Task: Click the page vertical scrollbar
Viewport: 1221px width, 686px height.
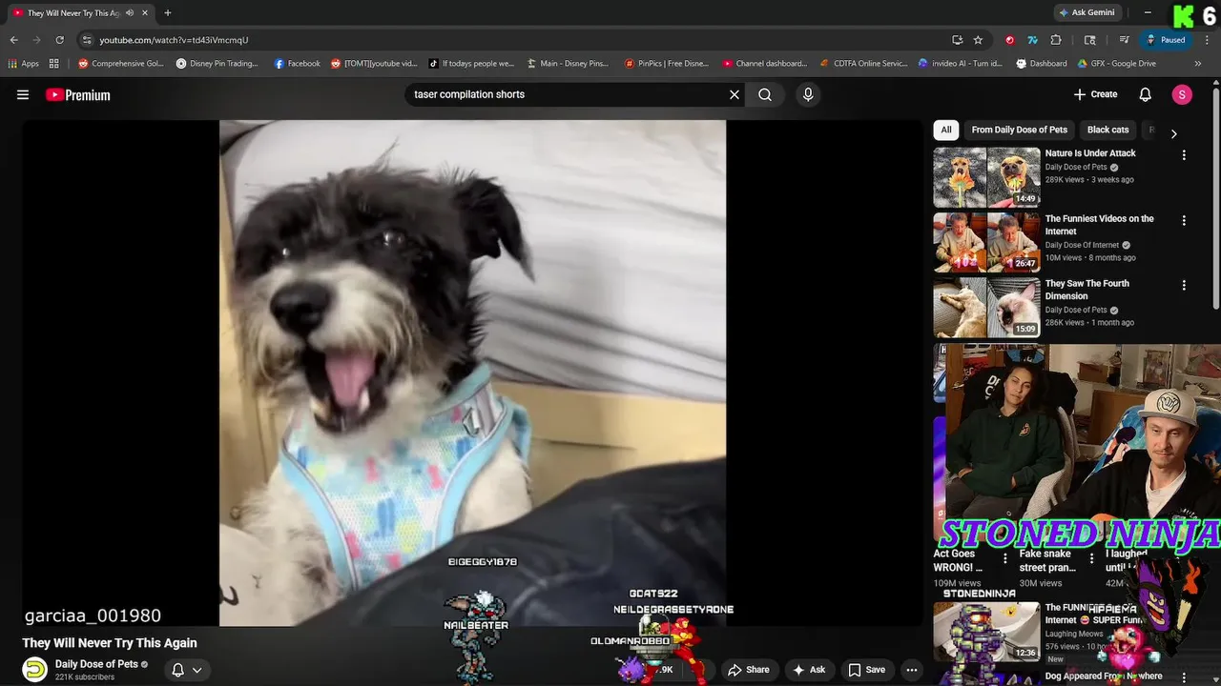Action: (1216, 197)
